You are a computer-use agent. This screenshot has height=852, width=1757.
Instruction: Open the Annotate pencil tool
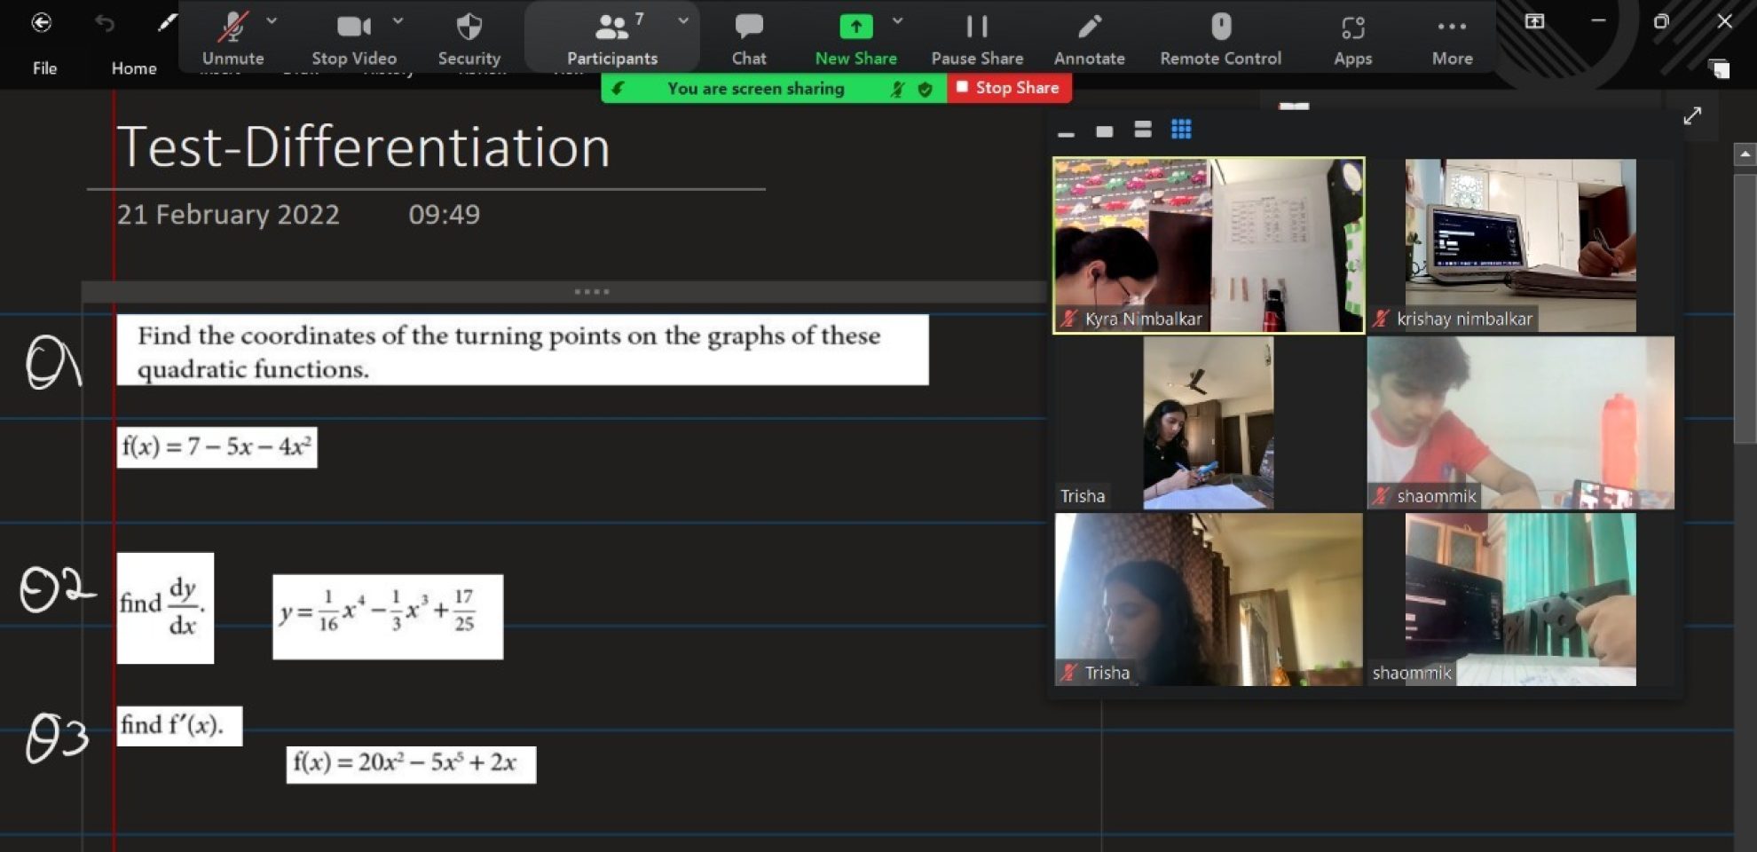1089,39
